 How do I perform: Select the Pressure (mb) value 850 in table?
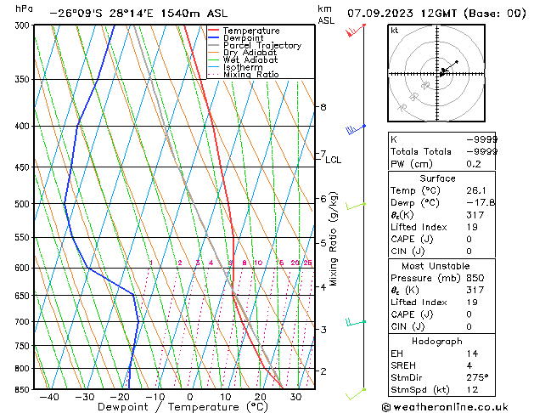pos(475,278)
